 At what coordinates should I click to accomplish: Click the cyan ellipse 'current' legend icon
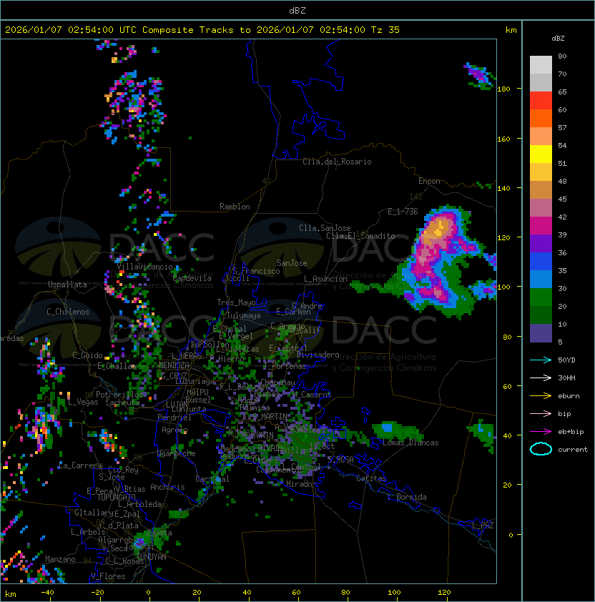[x=541, y=449]
